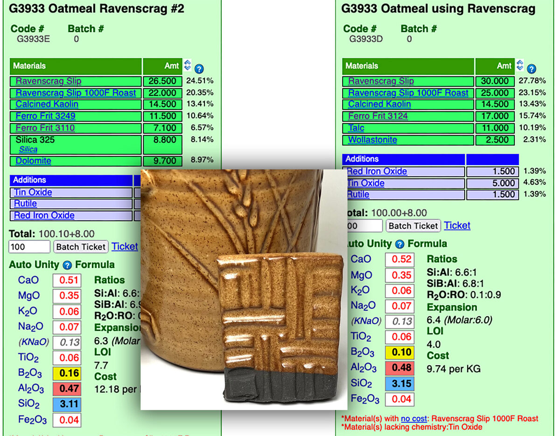Click batch size input field in left recipe
This screenshot has width=560, height=436.
point(29,247)
